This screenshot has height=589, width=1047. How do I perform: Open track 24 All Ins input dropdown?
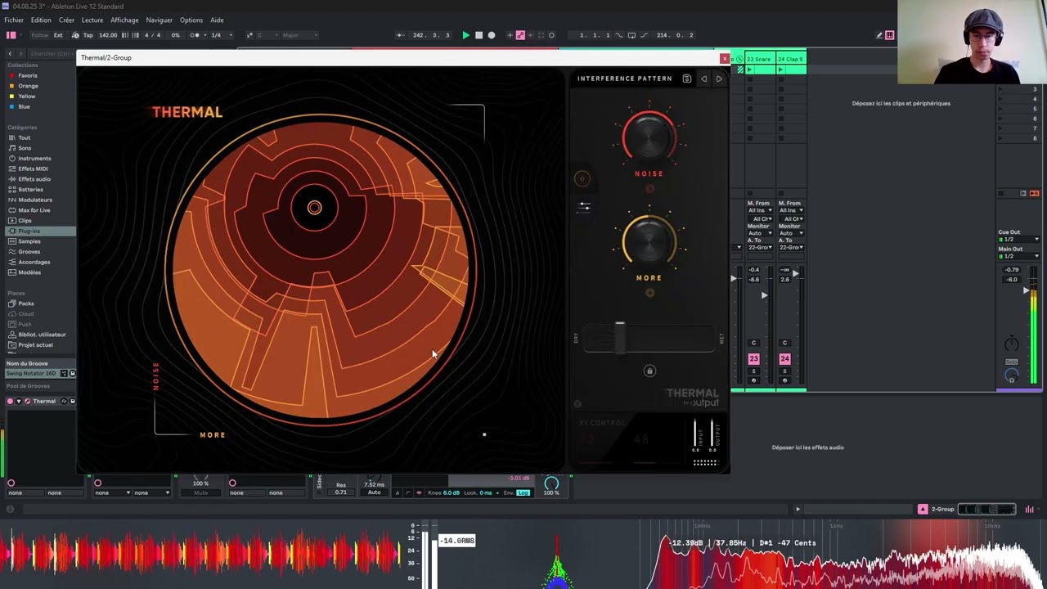791,210
